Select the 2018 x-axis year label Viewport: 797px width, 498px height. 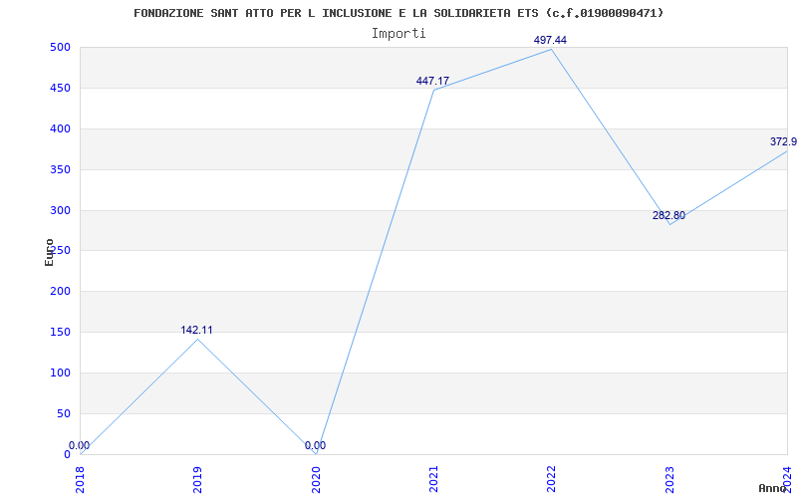[80, 480]
